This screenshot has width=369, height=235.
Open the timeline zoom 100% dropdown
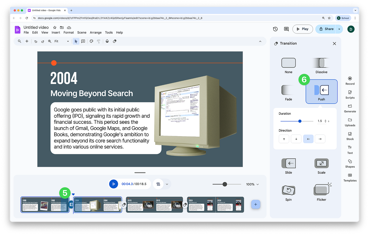click(252, 184)
